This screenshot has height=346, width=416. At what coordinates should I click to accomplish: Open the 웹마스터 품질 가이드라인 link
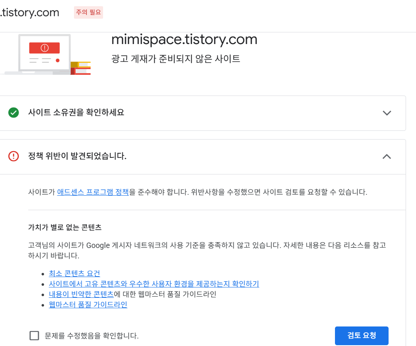[x=87, y=304]
